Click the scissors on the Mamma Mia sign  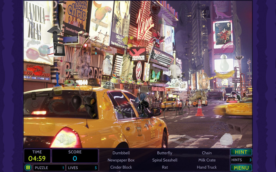pyautogui.click(x=34, y=25)
